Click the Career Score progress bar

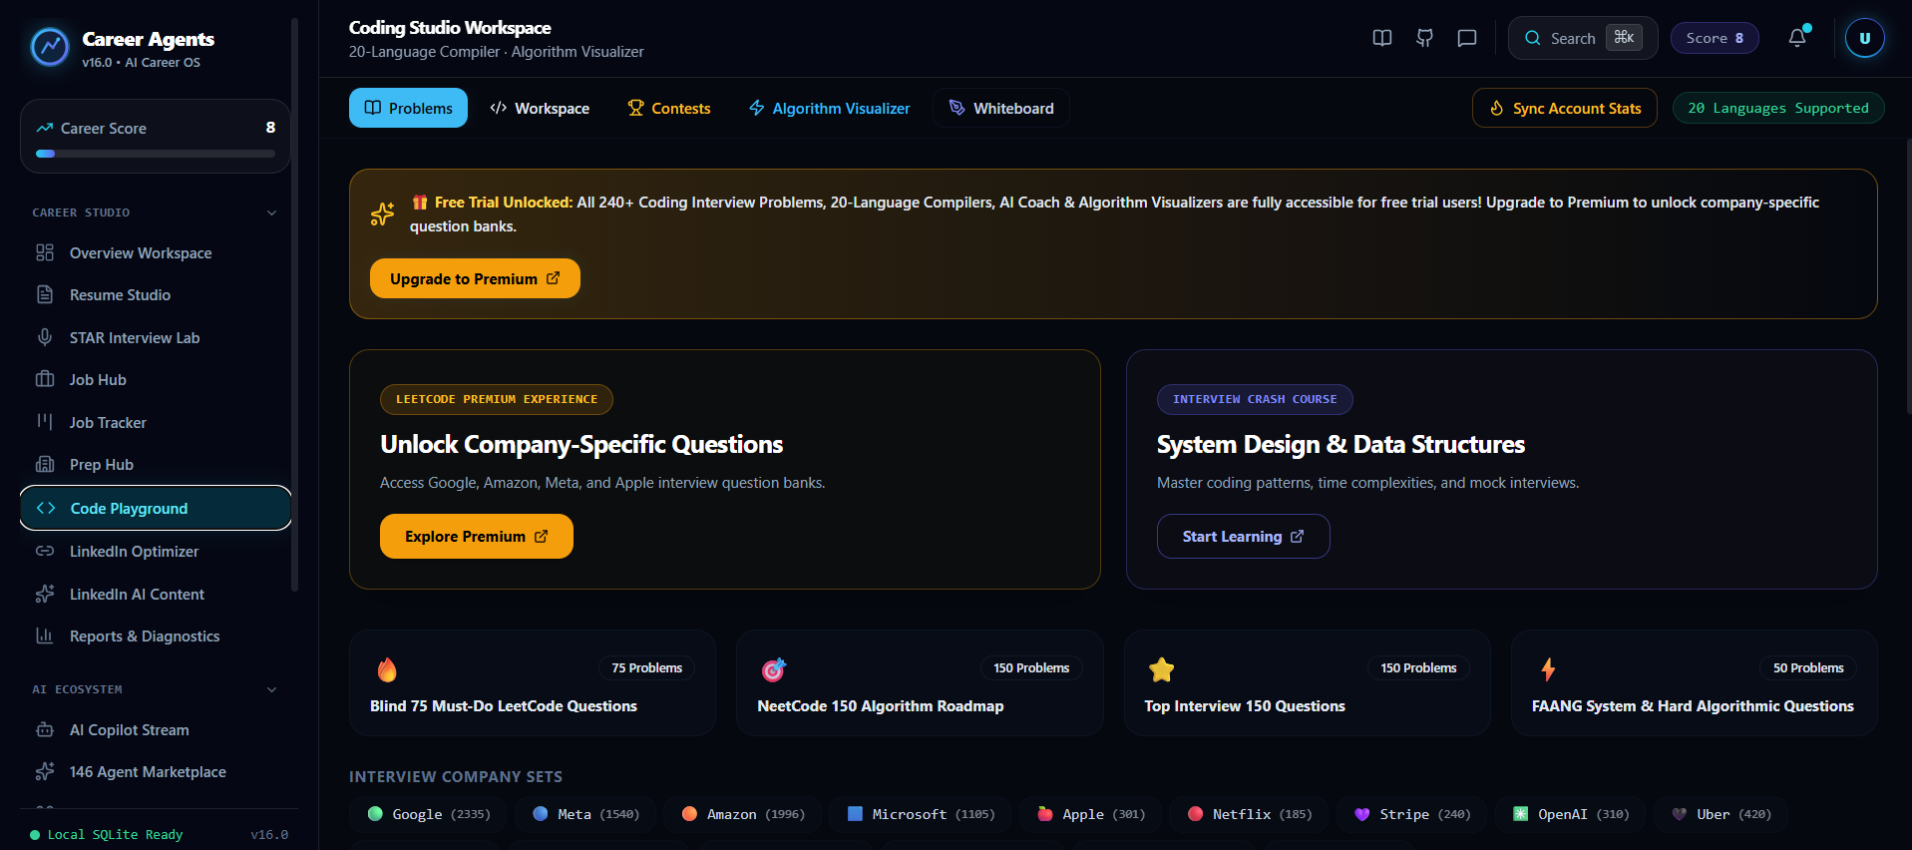click(156, 154)
